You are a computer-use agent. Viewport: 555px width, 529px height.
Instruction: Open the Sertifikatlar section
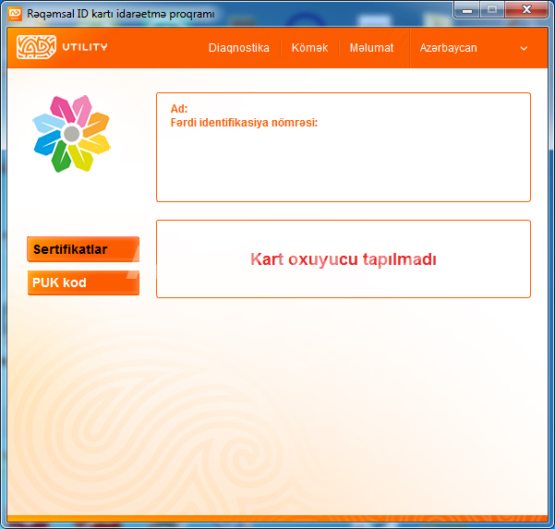pyautogui.click(x=83, y=249)
